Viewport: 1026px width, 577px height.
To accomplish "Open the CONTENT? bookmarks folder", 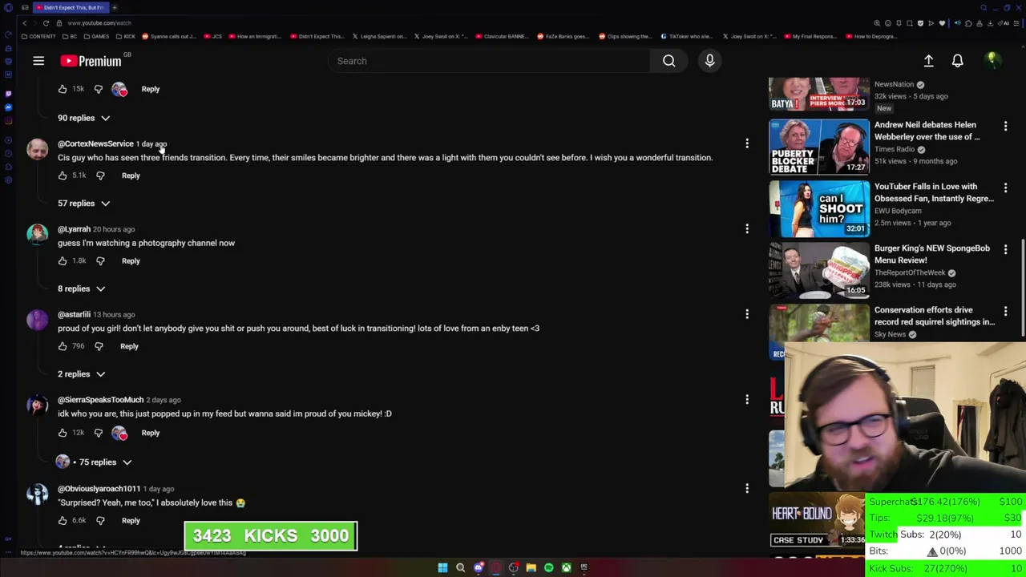I will point(38,36).
